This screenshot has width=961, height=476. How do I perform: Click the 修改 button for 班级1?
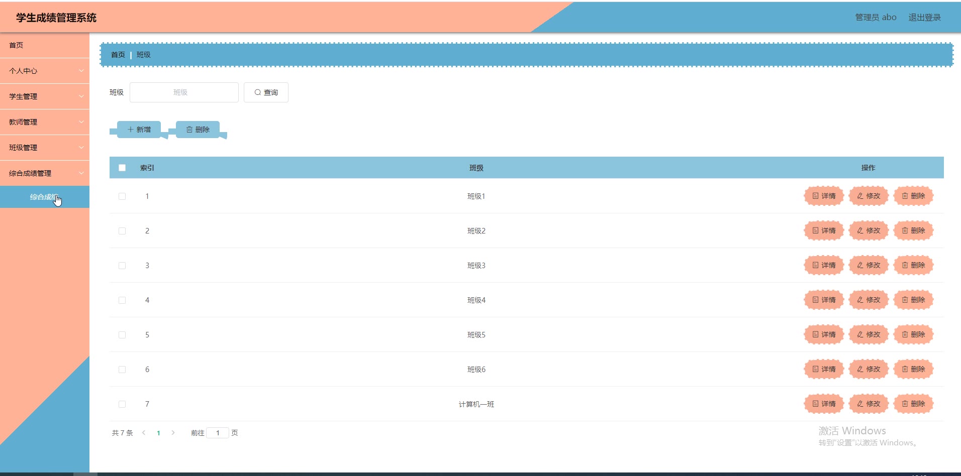point(869,196)
